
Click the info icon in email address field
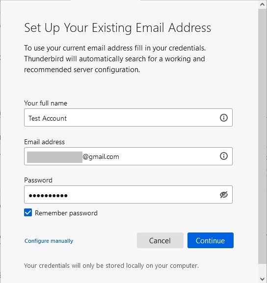[224, 156]
